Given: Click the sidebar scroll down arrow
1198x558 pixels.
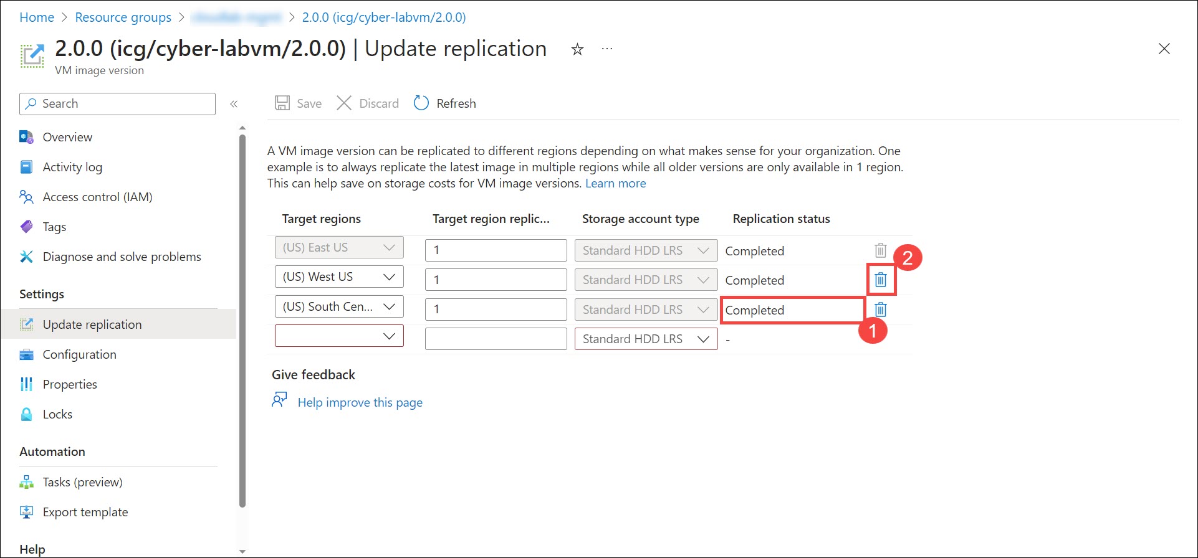Looking at the screenshot, I should (242, 551).
